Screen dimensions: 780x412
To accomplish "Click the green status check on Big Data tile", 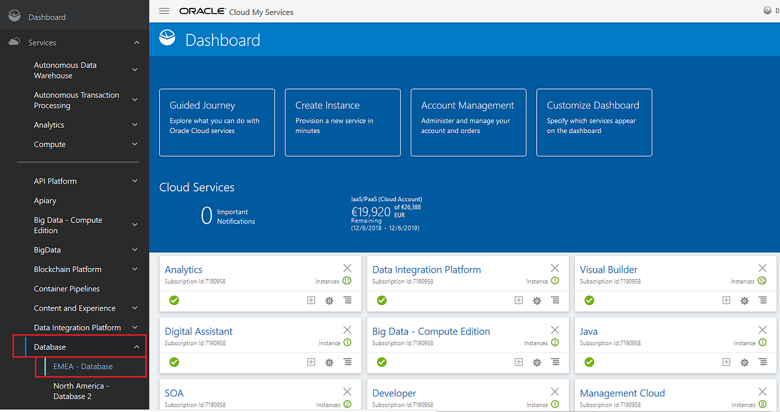I will tap(382, 362).
